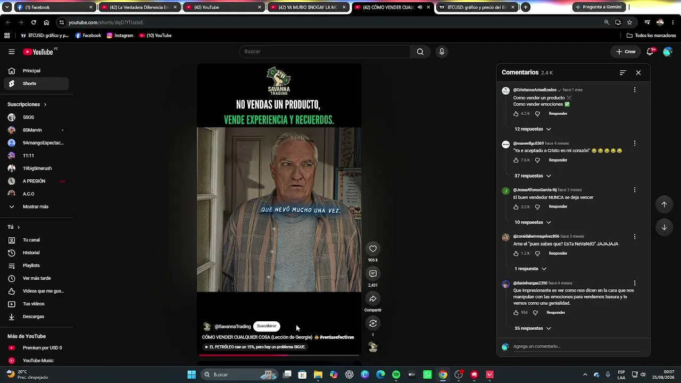This screenshot has width=681, height=383.
Task: Bookmark this page with the star icon
Action: (629, 22)
